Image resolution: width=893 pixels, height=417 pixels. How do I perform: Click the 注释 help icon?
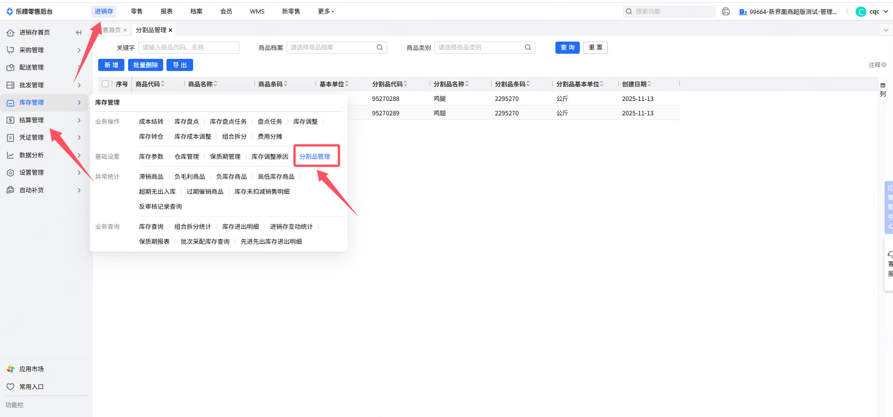(884, 65)
